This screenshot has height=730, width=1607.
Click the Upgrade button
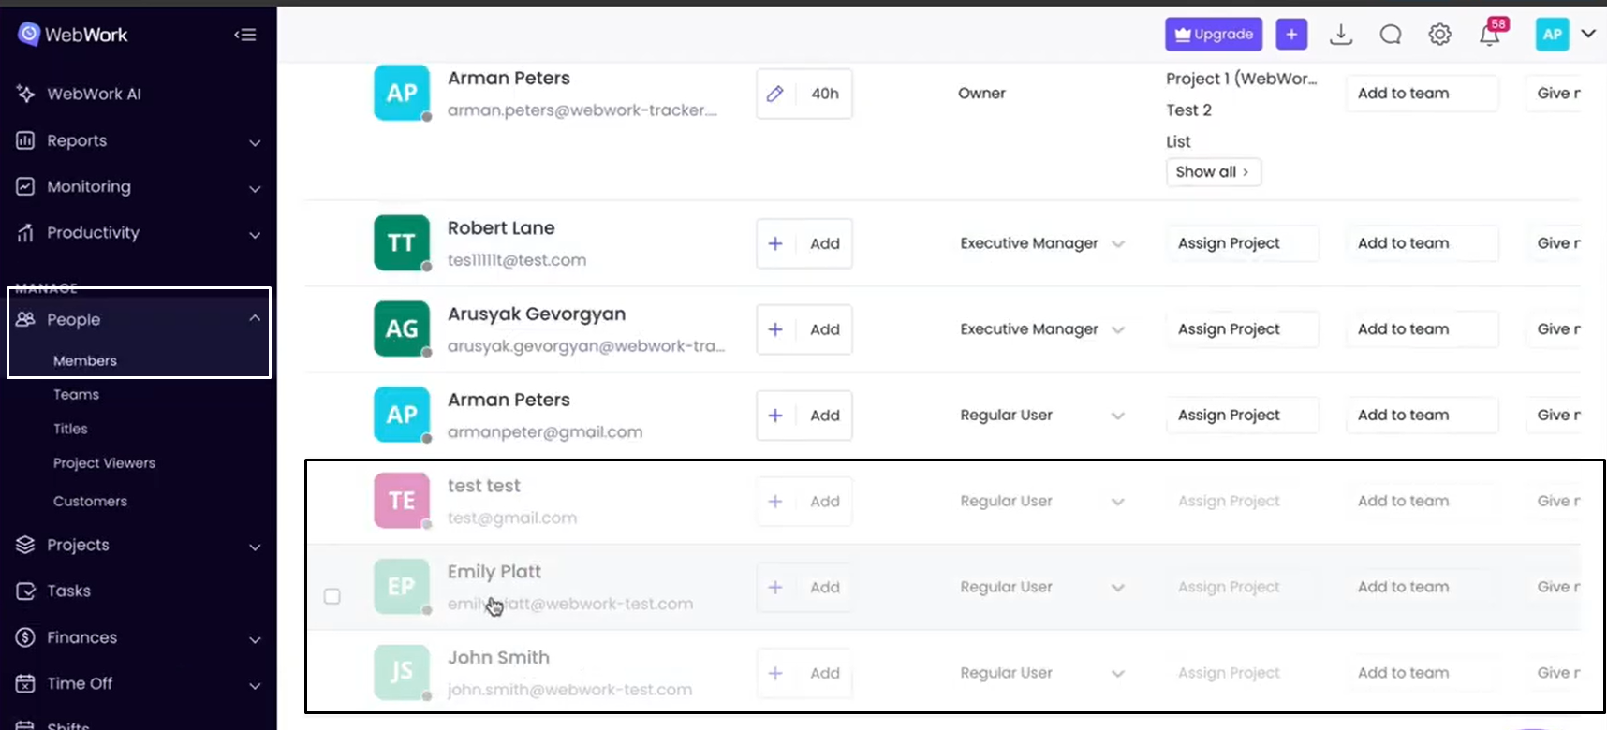click(x=1213, y=35)
